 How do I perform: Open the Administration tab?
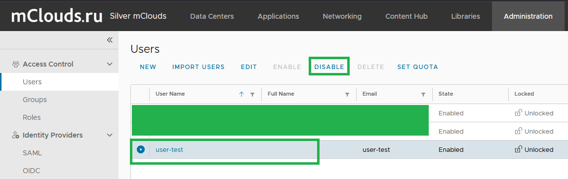(528, 16)
